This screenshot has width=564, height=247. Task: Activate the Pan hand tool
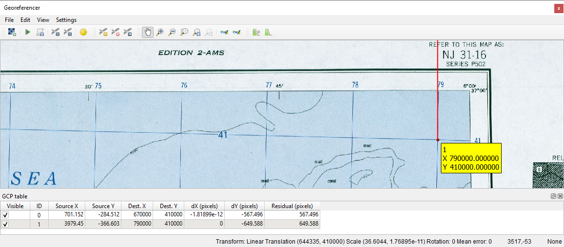click(147, 32)
